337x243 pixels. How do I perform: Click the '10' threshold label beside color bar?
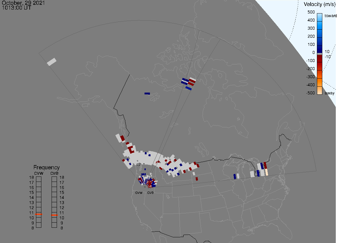pos(327,52)
